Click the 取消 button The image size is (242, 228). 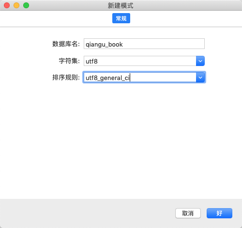[188, 213]
